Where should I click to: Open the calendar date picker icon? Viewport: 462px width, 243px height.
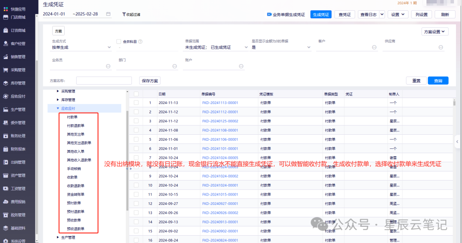[108, 14]
